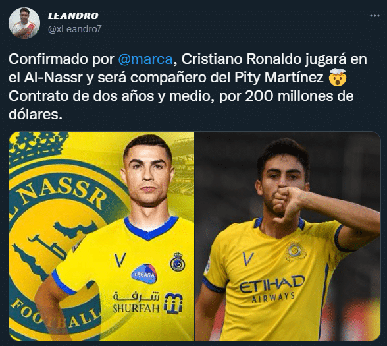The image size is (387, 346).
Task: Click the @xLeandro7 username handle
Action: point(75,29)
